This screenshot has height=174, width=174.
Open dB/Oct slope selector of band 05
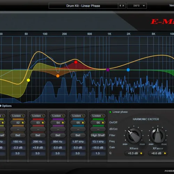(x=78, y=129)
